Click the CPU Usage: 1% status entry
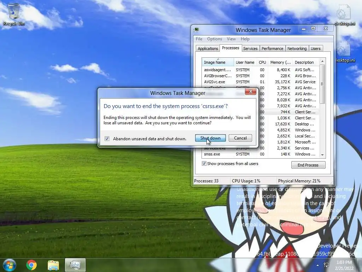This screenshot has height=272, width=362. (246, 181)
